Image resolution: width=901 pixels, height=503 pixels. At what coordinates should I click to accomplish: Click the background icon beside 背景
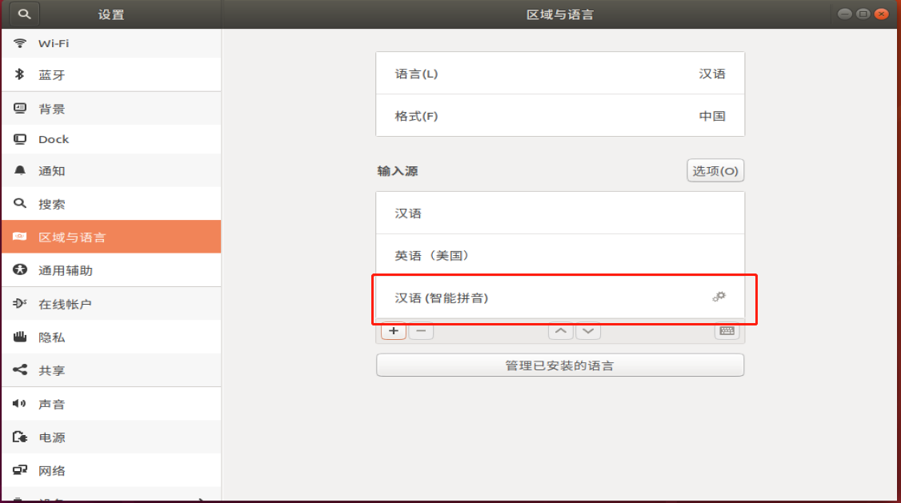(x=20, y=108)
